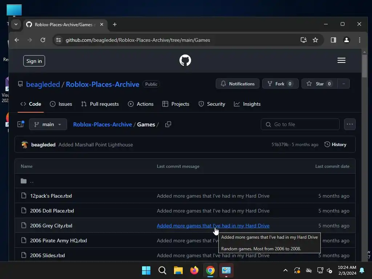Open Windows Start menu
The image size is (372, 279).
point(146,270)
